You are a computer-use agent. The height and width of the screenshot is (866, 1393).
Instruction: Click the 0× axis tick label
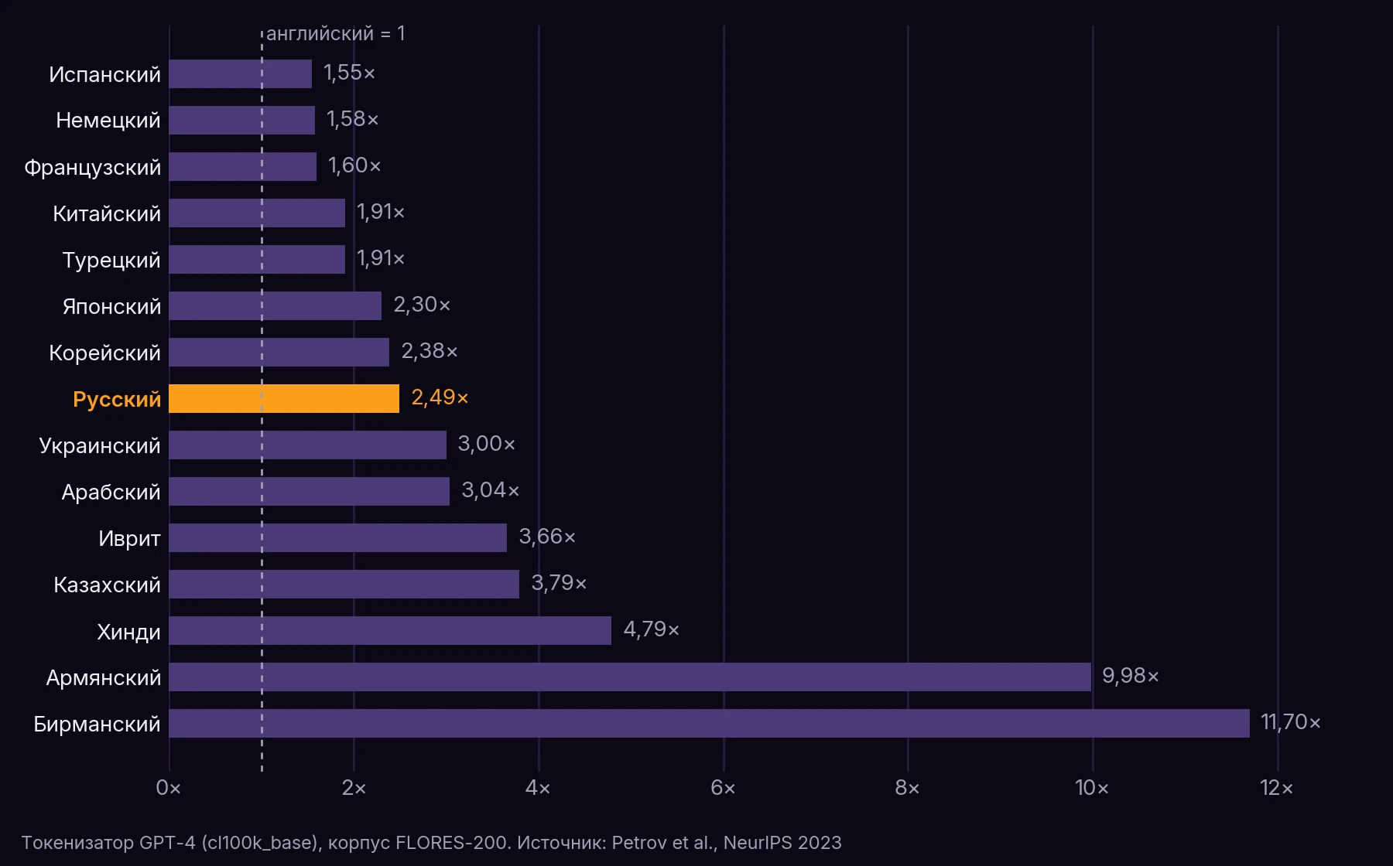[x=169, y=788]
